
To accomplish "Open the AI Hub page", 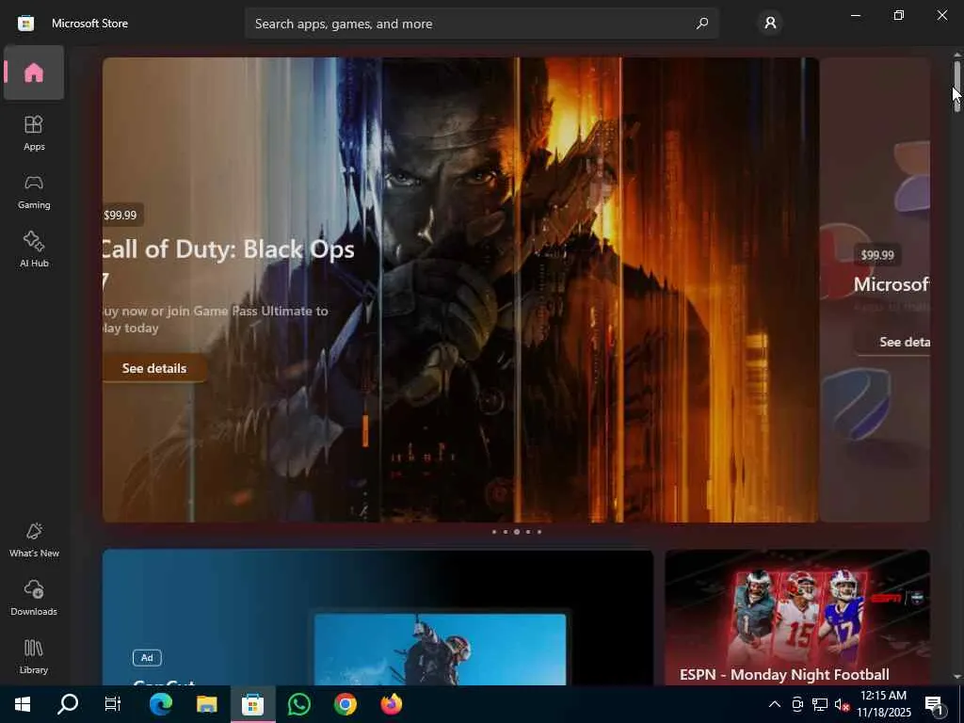I will pyautogui.click(x=34, y=249).
